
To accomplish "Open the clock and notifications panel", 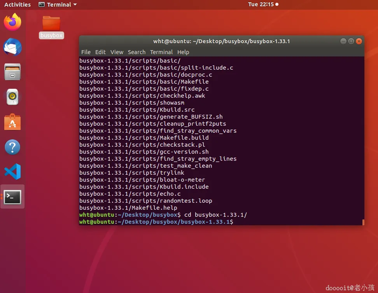I will pyautogui.click(x=263, y=4).
